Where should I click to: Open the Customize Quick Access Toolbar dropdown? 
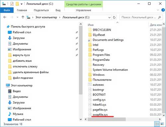point(22,4)
